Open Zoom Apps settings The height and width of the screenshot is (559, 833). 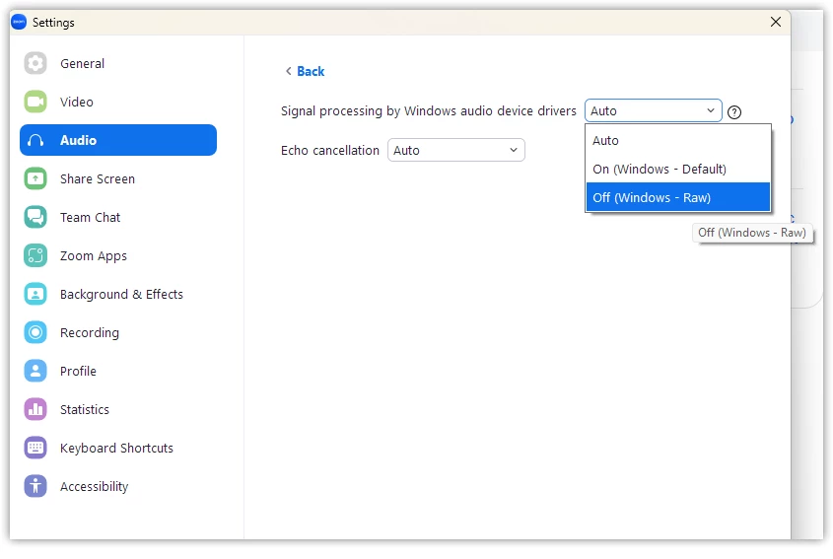(x=118, y=255)
